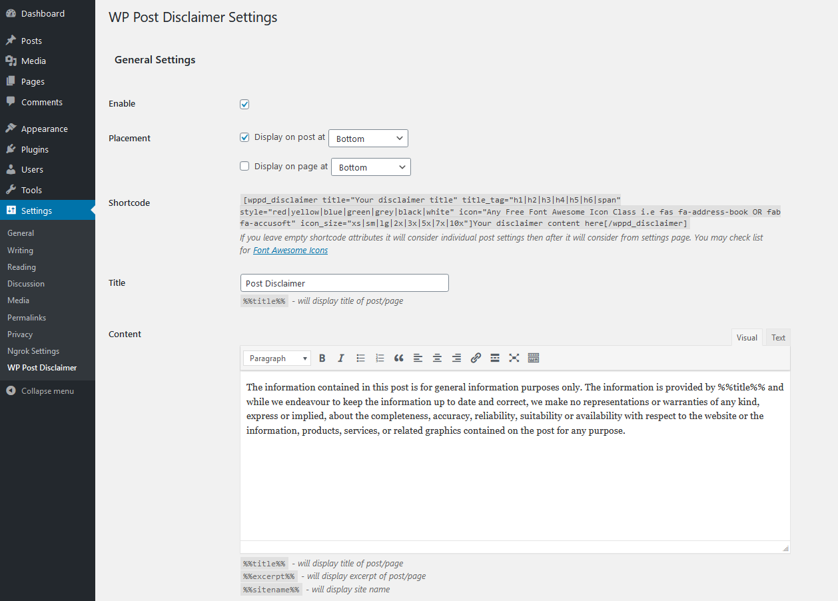Switch to the Text editor tab
838x601 pixels.
[x=778, y=338]
